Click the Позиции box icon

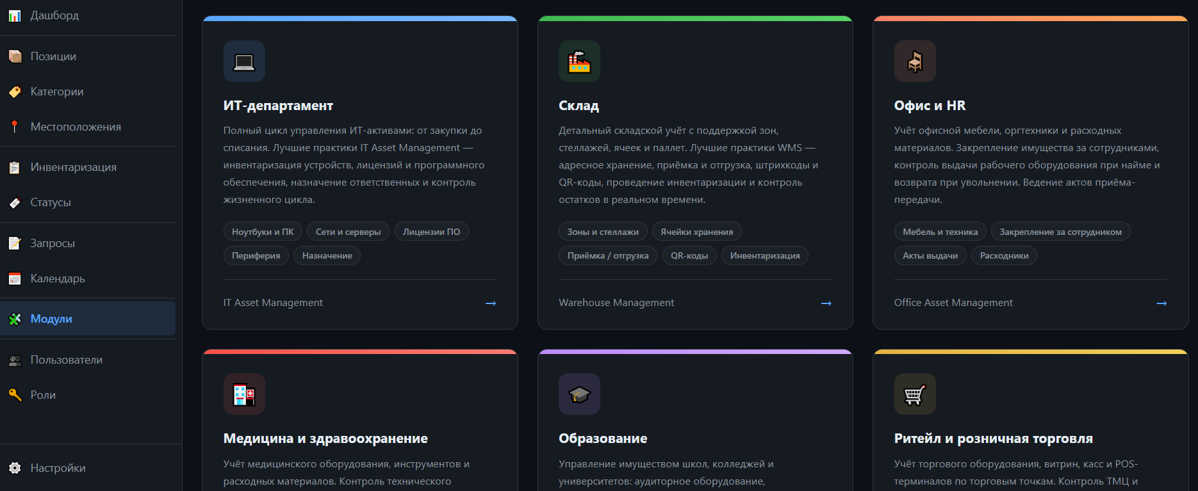[x=15, y=57]
